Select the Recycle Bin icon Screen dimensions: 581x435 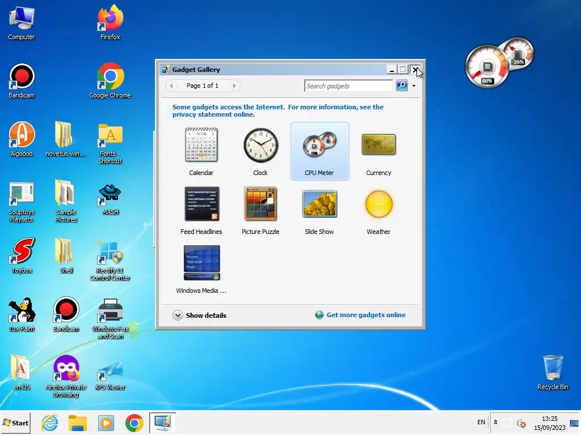553,372
